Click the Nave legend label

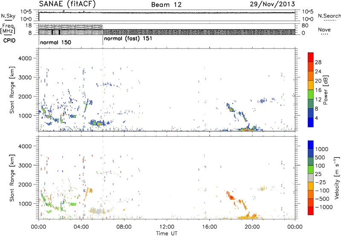324,29
